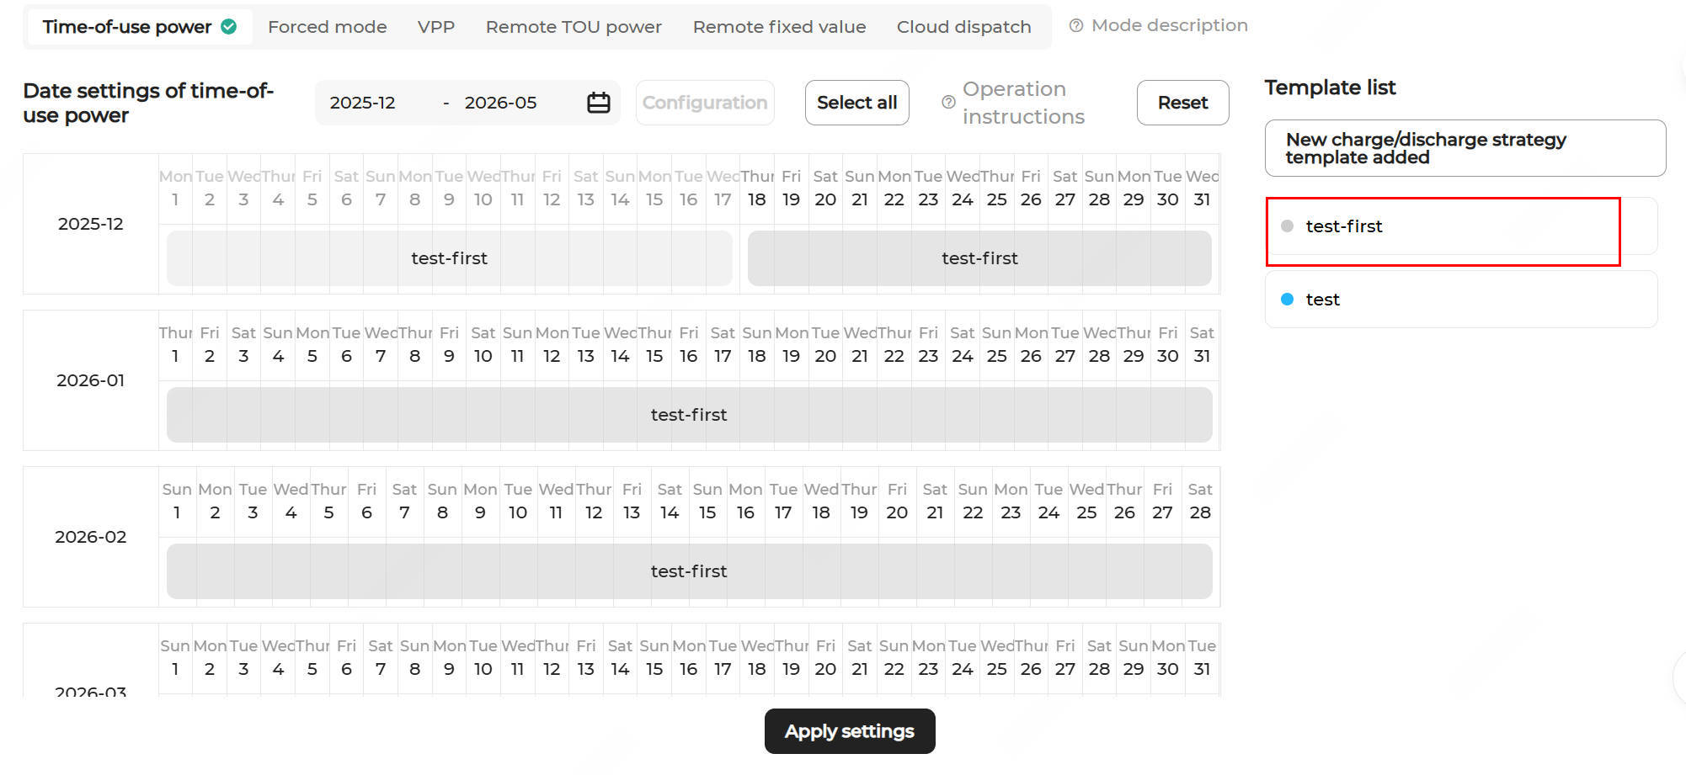This screenshot has width=1686, height=775.
Task: Click the gray dot beside test-first template
Action: click(x=1287, y=226)
